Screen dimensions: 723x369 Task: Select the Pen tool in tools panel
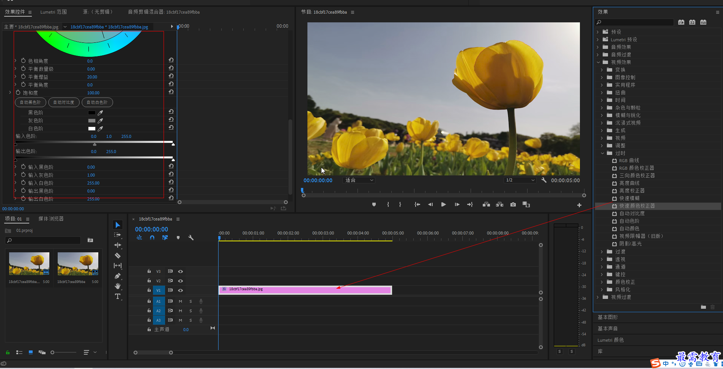118,276
